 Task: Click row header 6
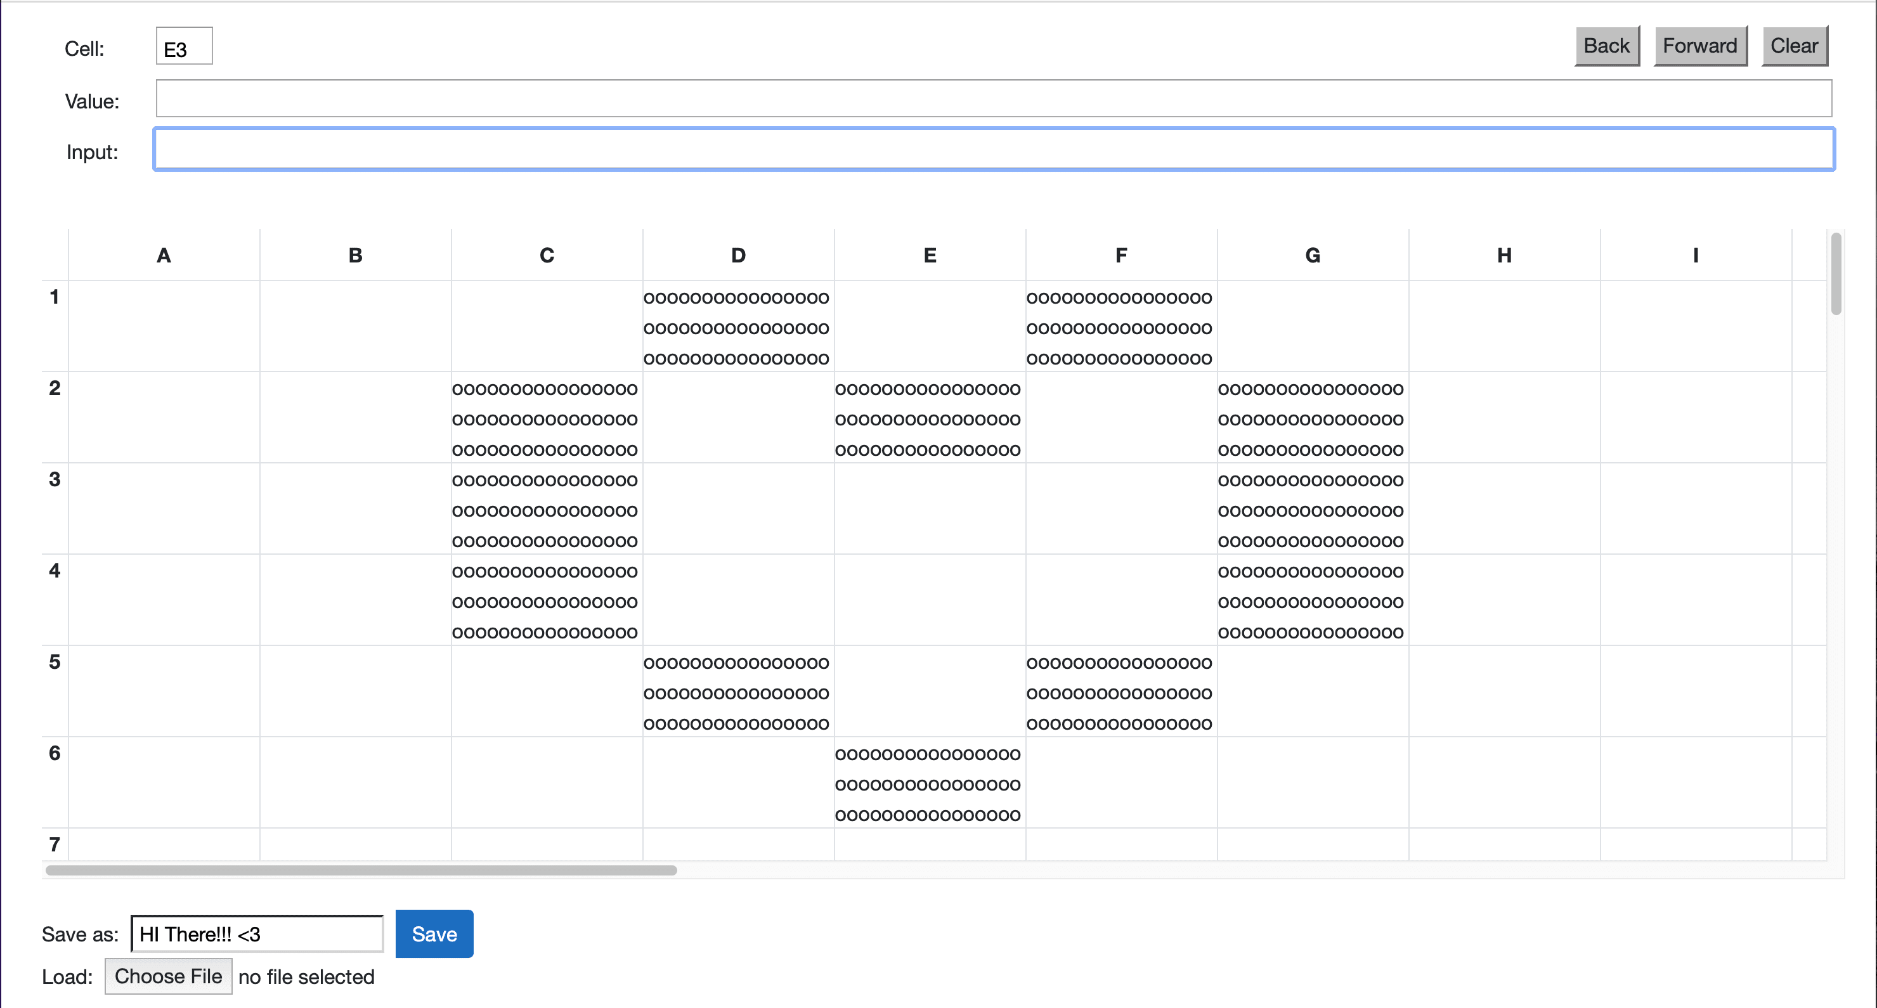pos(55,753)
